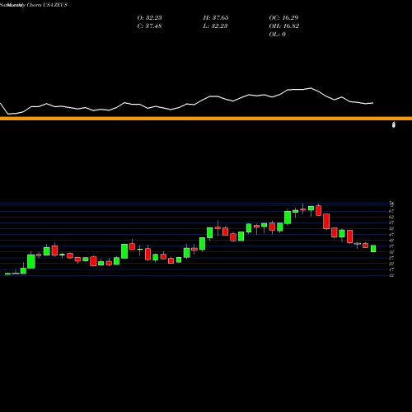This screenshot has height=412, width=412.
Task: Click the 27 price axis label
Action: click(391, 258)
